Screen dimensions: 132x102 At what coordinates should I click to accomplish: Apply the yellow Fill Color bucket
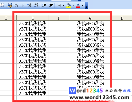point(68,5)
